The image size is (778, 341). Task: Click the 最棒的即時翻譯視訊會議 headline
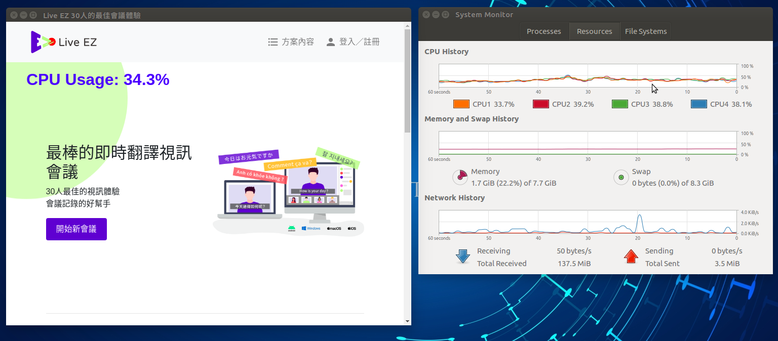(119, 162)
